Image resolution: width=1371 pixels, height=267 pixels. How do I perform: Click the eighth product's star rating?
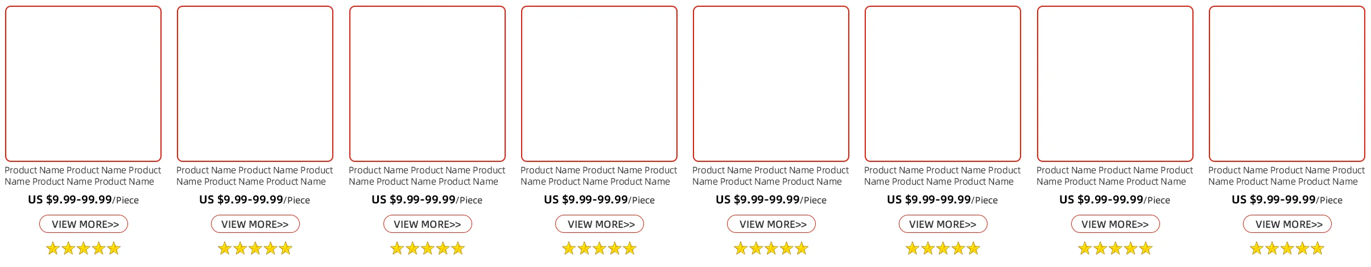click(x=1287, y=248)
